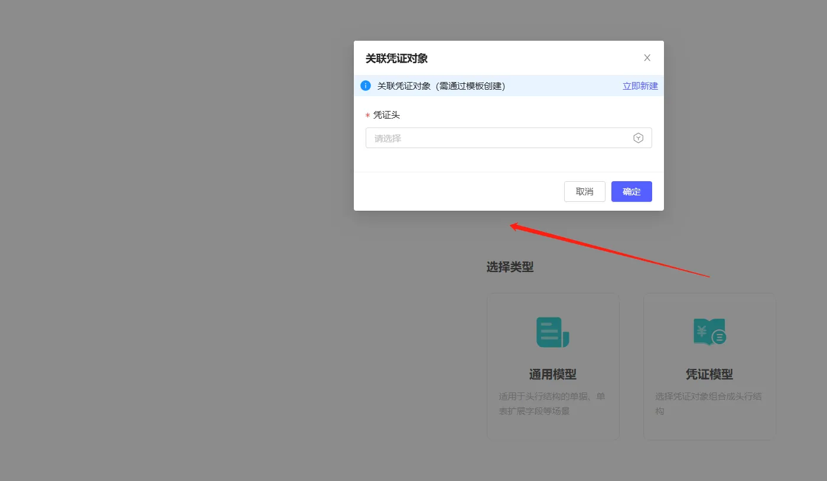Click the 选择类型 heading

(510, 267)
